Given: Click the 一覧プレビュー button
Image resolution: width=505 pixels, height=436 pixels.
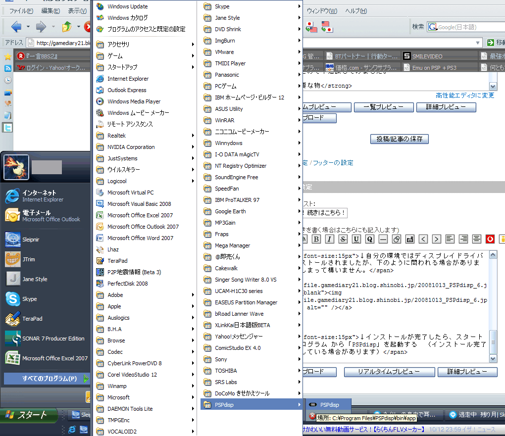Looking at the screenshot, I should [x=384, y=107].
